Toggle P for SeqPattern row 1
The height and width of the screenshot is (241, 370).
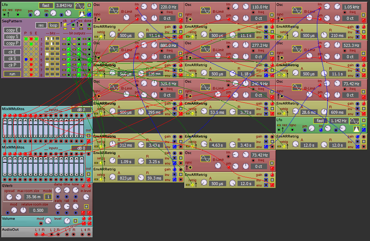26,39
